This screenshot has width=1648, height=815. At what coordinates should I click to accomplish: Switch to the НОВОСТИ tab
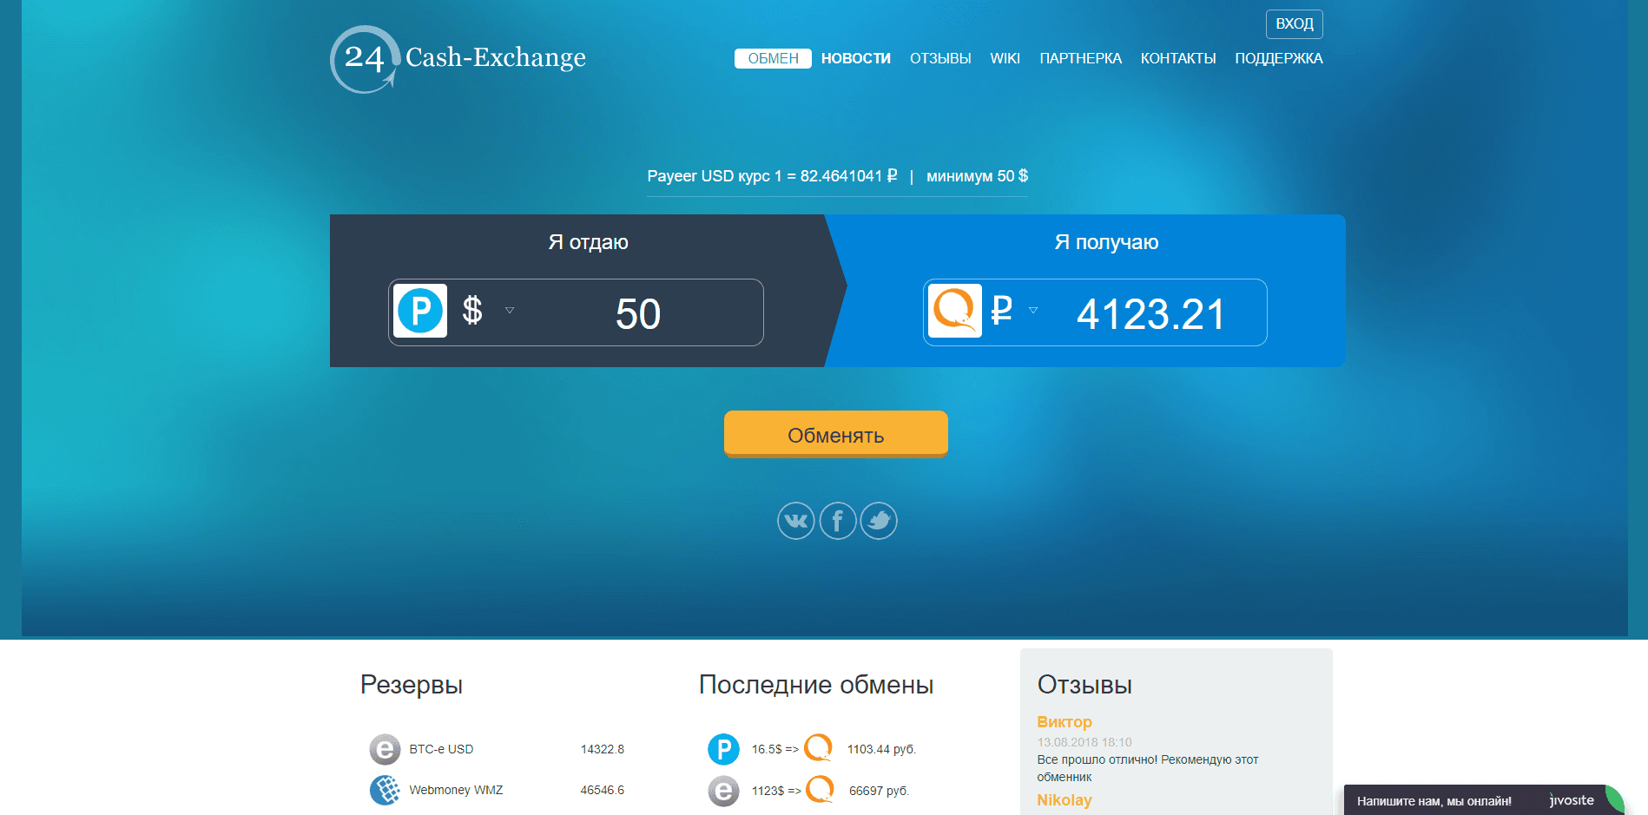(x=855, y=58)
